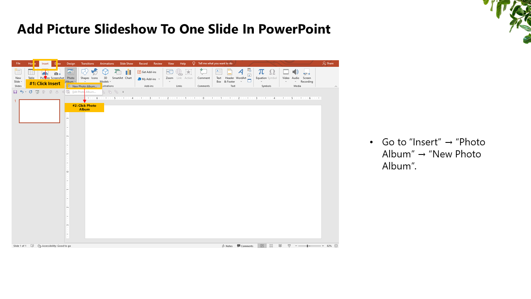Image resolution: width=531 pixels, height=299 pixels.
Task: Open 3D Models
Action: click(105, 76)
